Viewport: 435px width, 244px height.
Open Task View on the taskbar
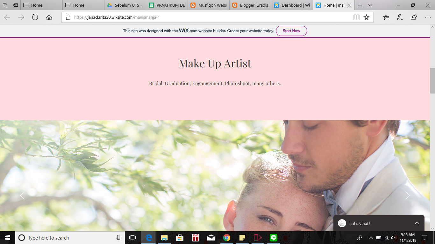(132, 238)
